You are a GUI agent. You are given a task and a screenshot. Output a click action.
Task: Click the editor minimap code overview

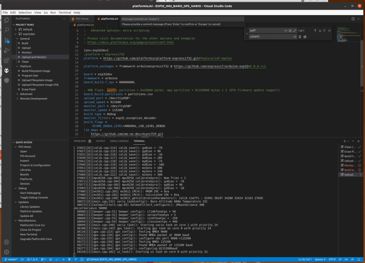click(x=349, y=34)
